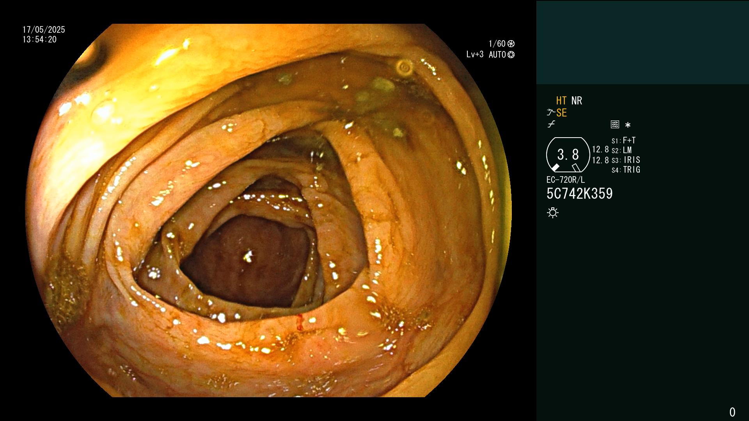Click the S4: TRIG button assignment
Screen dimensions: 749x421
click(626, 170)
